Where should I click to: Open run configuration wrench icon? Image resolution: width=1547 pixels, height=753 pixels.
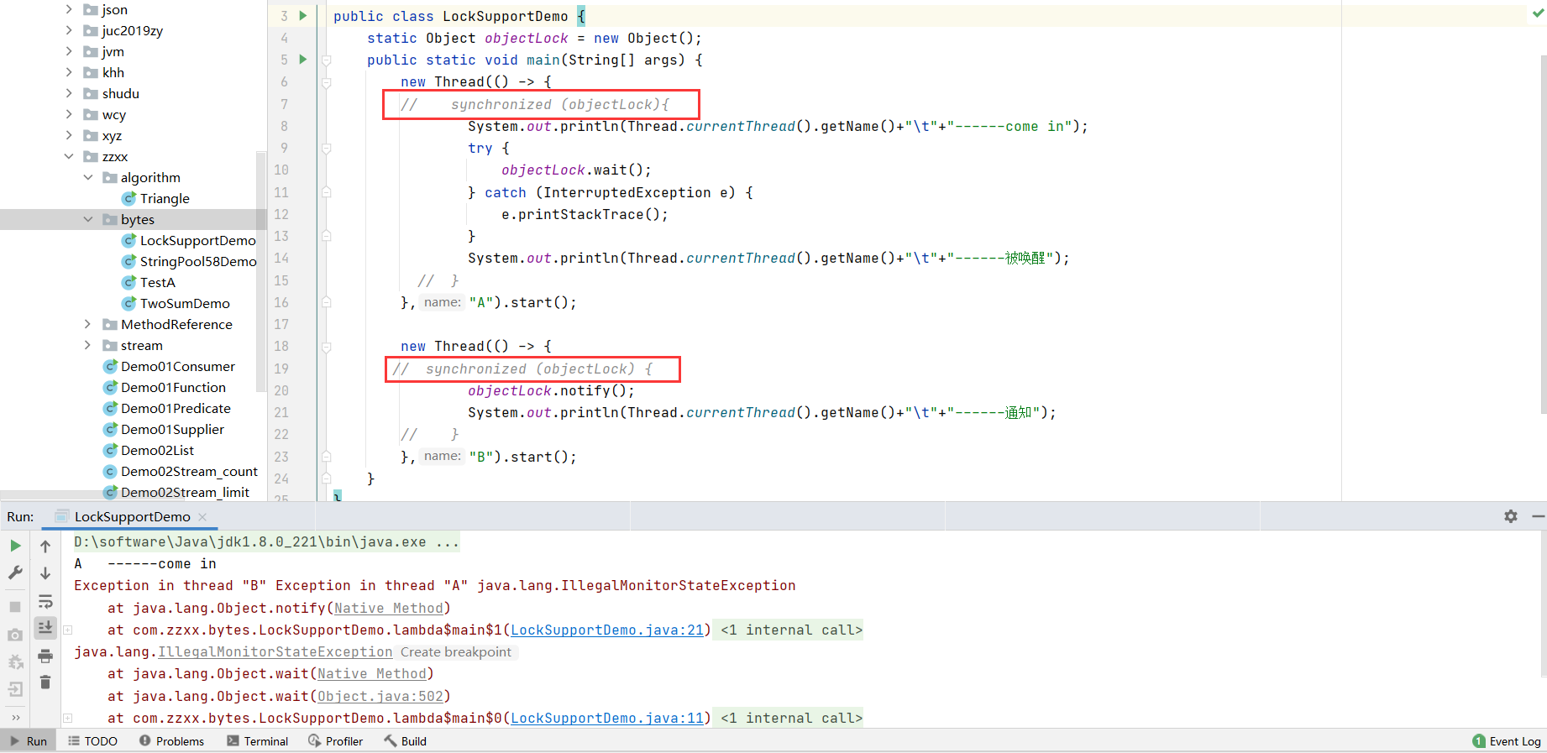[x=15, y=573]
